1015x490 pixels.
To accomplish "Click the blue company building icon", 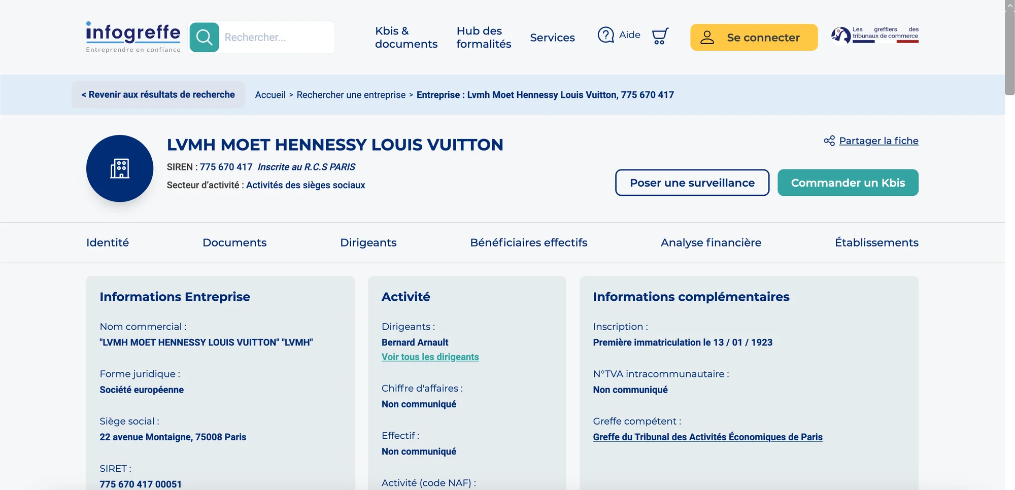I will tap(120, 168).
